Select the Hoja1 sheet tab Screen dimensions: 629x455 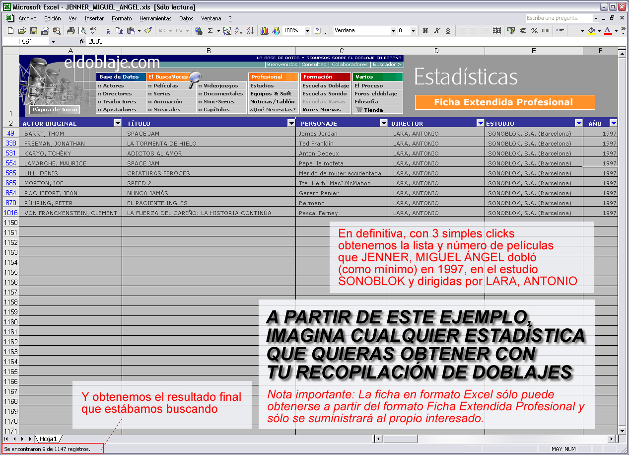click(x=48, y=439)
